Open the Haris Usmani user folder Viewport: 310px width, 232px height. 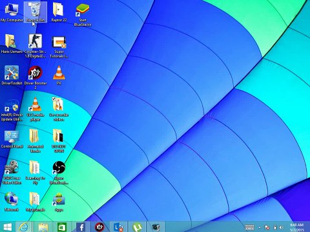coord(12,44)
